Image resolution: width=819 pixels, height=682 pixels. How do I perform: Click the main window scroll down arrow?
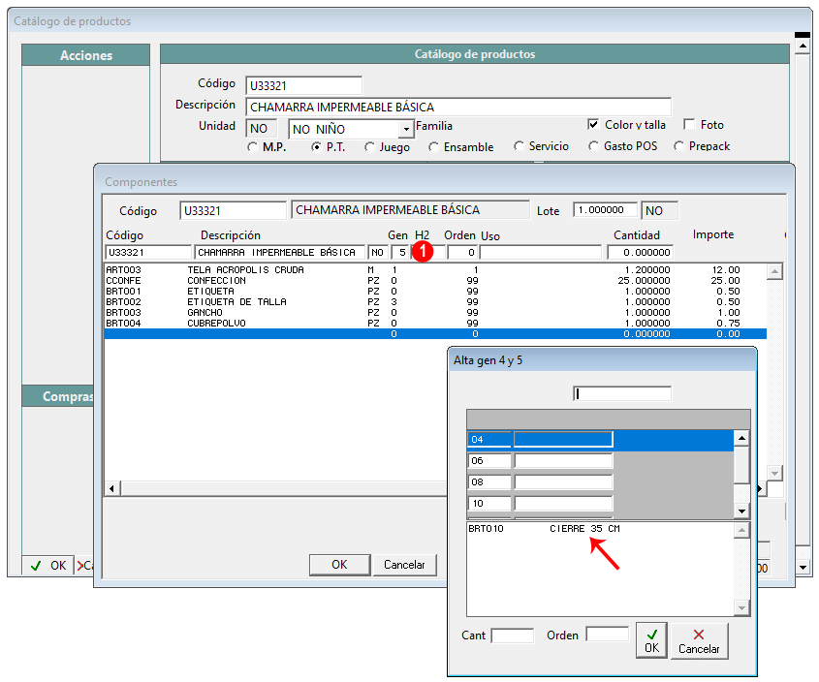(803, 567)
